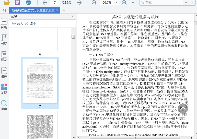Collapse the sidebar with the left arrow bar icon
197x139 pixels.
[x=4, y=10]
